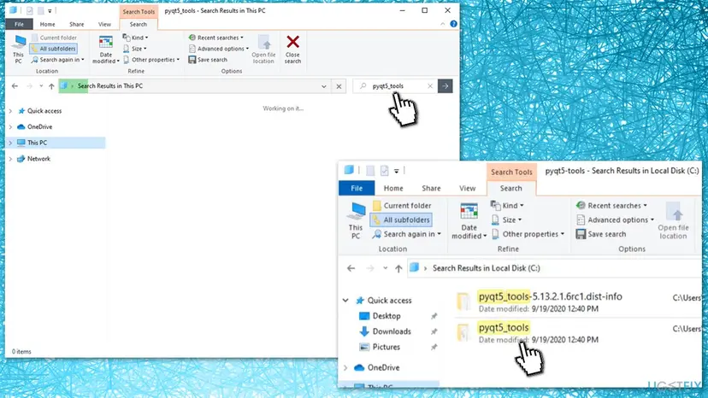The image size is (708, 398).
Task: Click the search box containing pyqt5_tools
Action: click(x=395, y=85)
